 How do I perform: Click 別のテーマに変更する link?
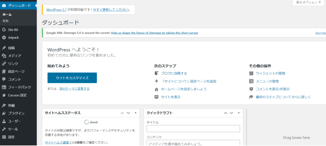click(74, 89)
